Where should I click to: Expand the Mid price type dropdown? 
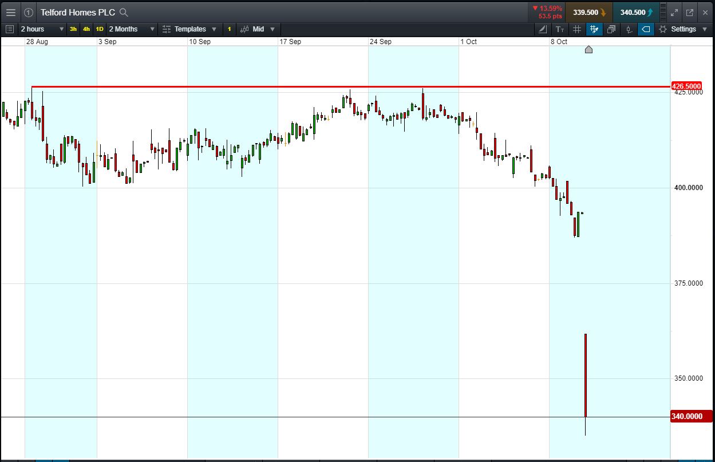pos(272,29)
